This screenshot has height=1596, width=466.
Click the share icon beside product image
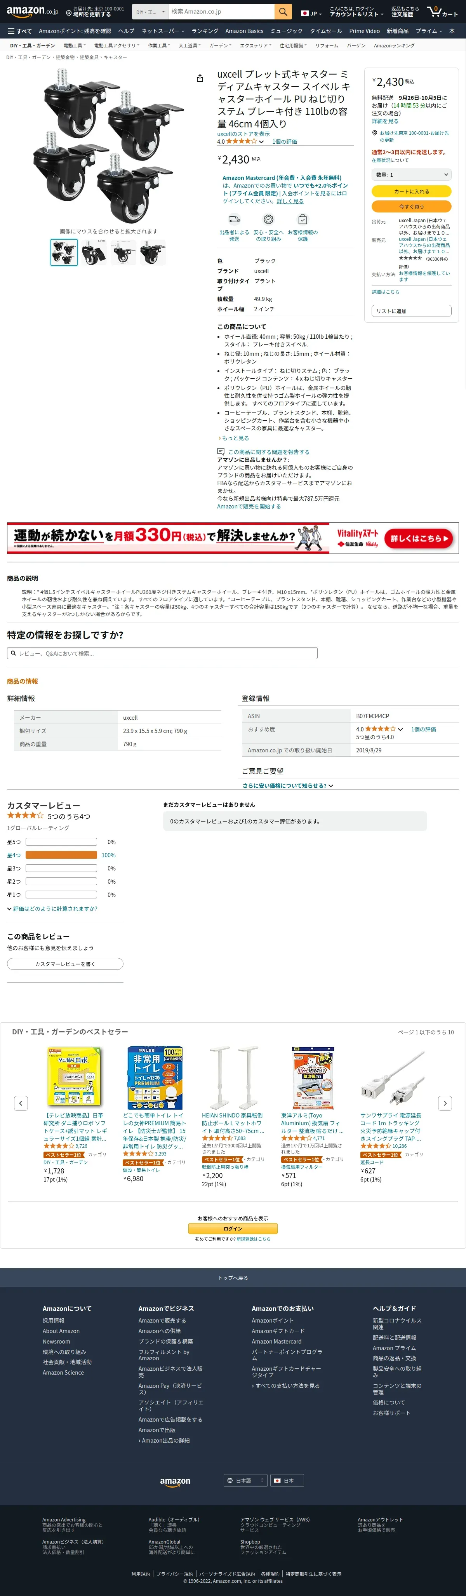point(200,78)
